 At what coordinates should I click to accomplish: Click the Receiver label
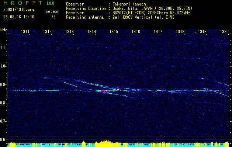[x=75, y=13]
